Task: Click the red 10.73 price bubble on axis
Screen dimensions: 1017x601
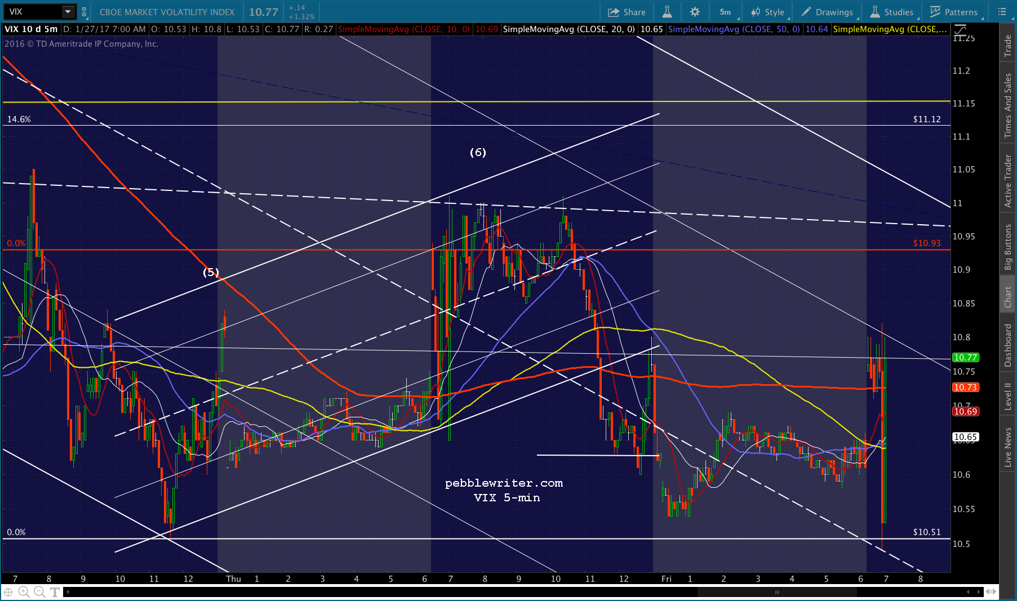Action: (x=965, y=387)
